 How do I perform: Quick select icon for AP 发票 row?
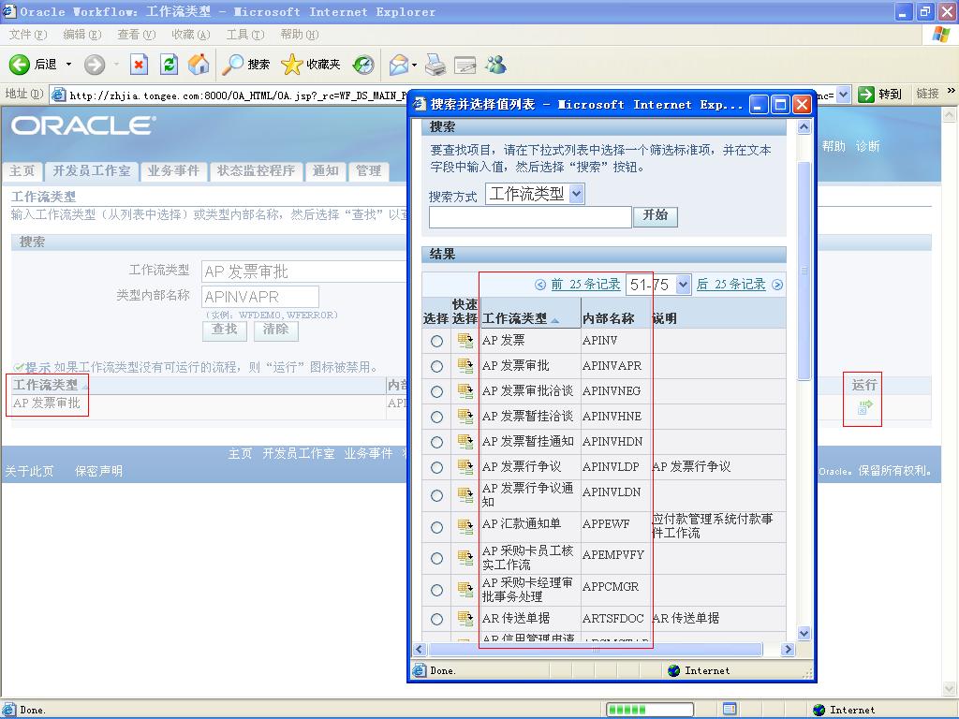point(465,341)
